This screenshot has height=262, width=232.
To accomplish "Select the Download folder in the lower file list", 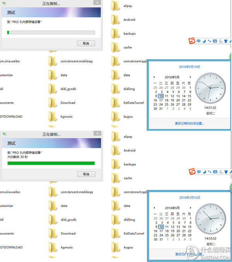I will 68,233.
